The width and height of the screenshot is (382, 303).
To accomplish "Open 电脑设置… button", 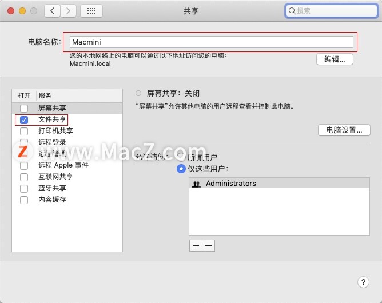I will (x=344, y=130).
